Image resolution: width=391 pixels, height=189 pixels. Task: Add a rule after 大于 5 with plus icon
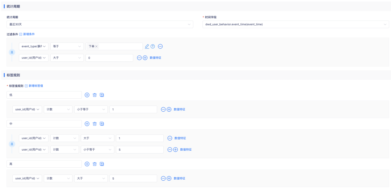(x=169, y=178)
